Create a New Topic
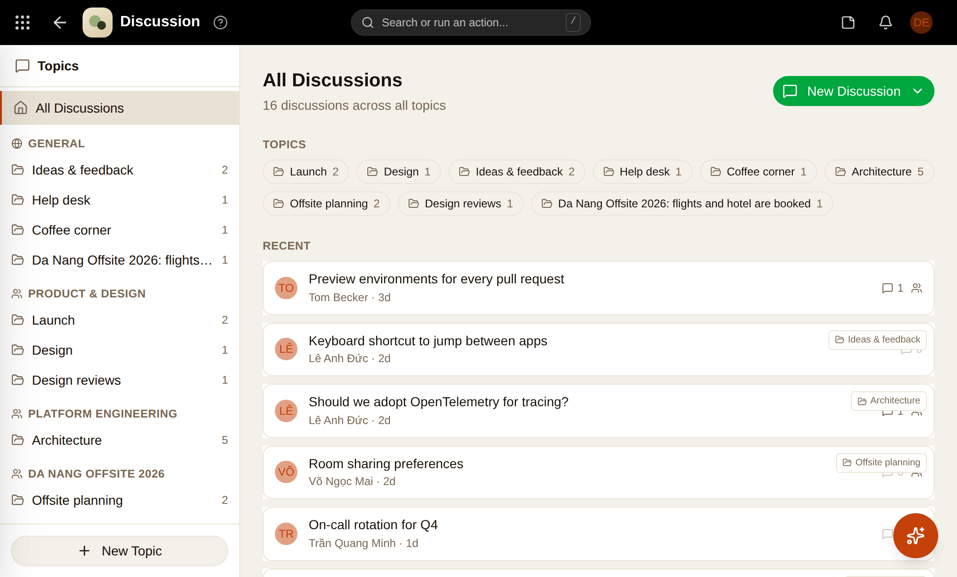 coord(120,551)
